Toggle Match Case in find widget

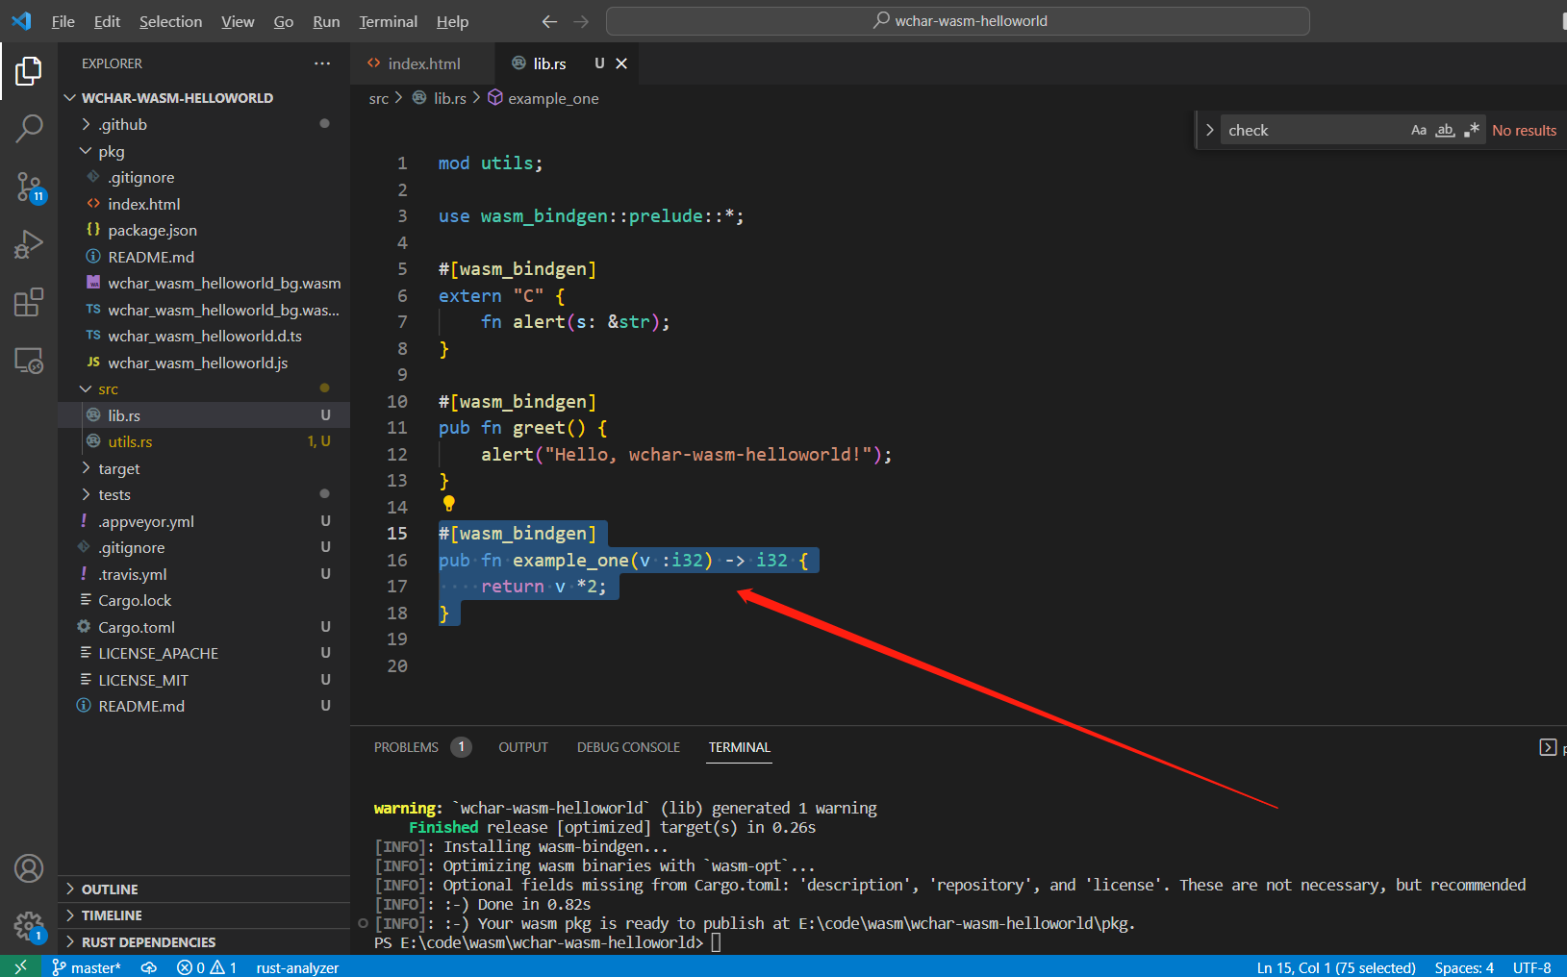[x=1418, y=131]
